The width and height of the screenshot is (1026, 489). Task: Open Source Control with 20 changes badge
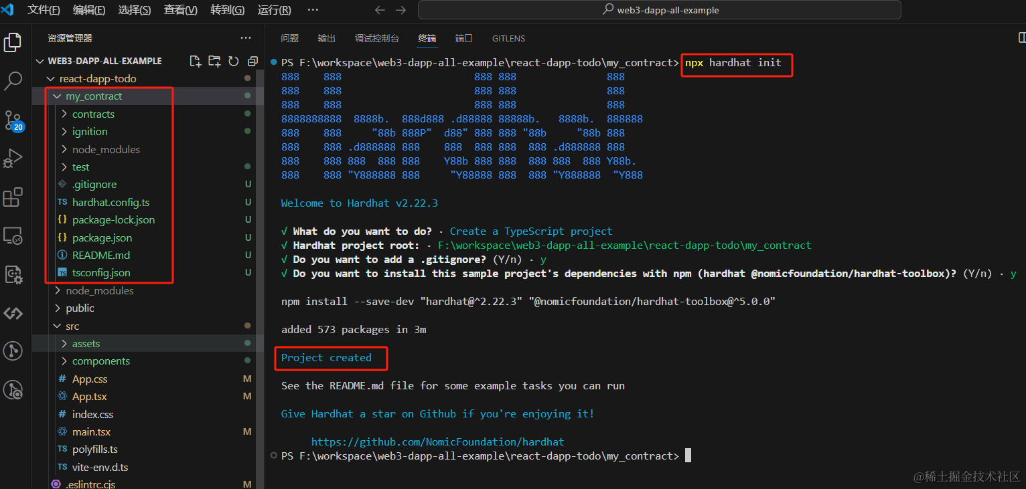(13, 121)
